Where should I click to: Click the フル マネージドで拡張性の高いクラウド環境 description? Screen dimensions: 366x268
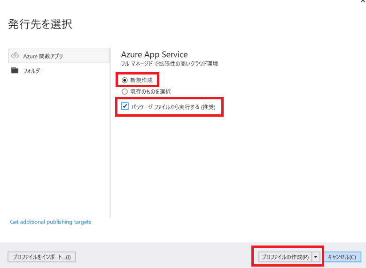(170, 64)
